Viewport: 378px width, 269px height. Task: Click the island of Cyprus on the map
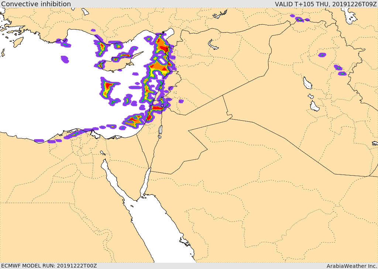click(x=118, y=63)
